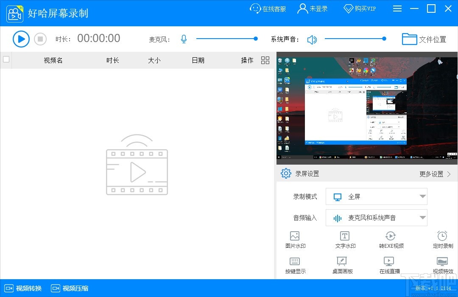Open the 桌面画板 desktop drawing board
458x297 pixels.
pos(342,265)
